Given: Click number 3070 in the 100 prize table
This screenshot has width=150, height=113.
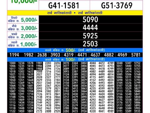Looking at the screenshot, I should [66, 63].
